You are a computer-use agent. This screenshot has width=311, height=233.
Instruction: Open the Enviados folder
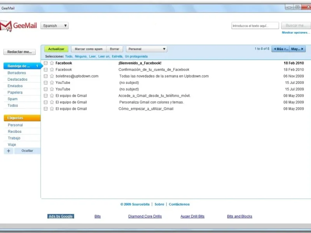pyautogui.click(x=15, y=86)
